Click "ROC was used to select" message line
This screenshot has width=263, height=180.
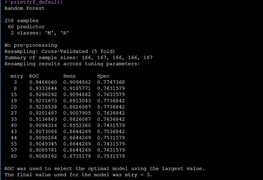click(x=104, y=168)
